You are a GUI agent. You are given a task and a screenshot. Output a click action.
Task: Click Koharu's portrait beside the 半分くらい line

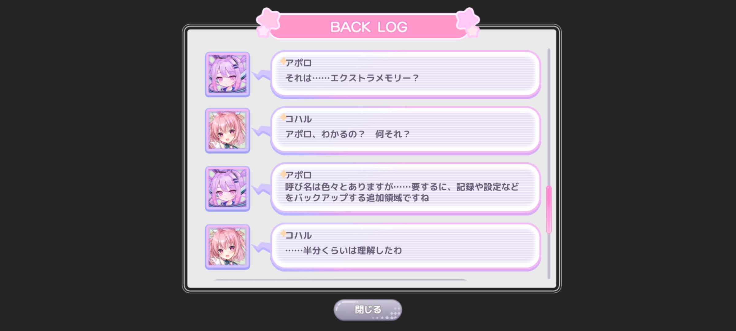(x=228, y=247)
